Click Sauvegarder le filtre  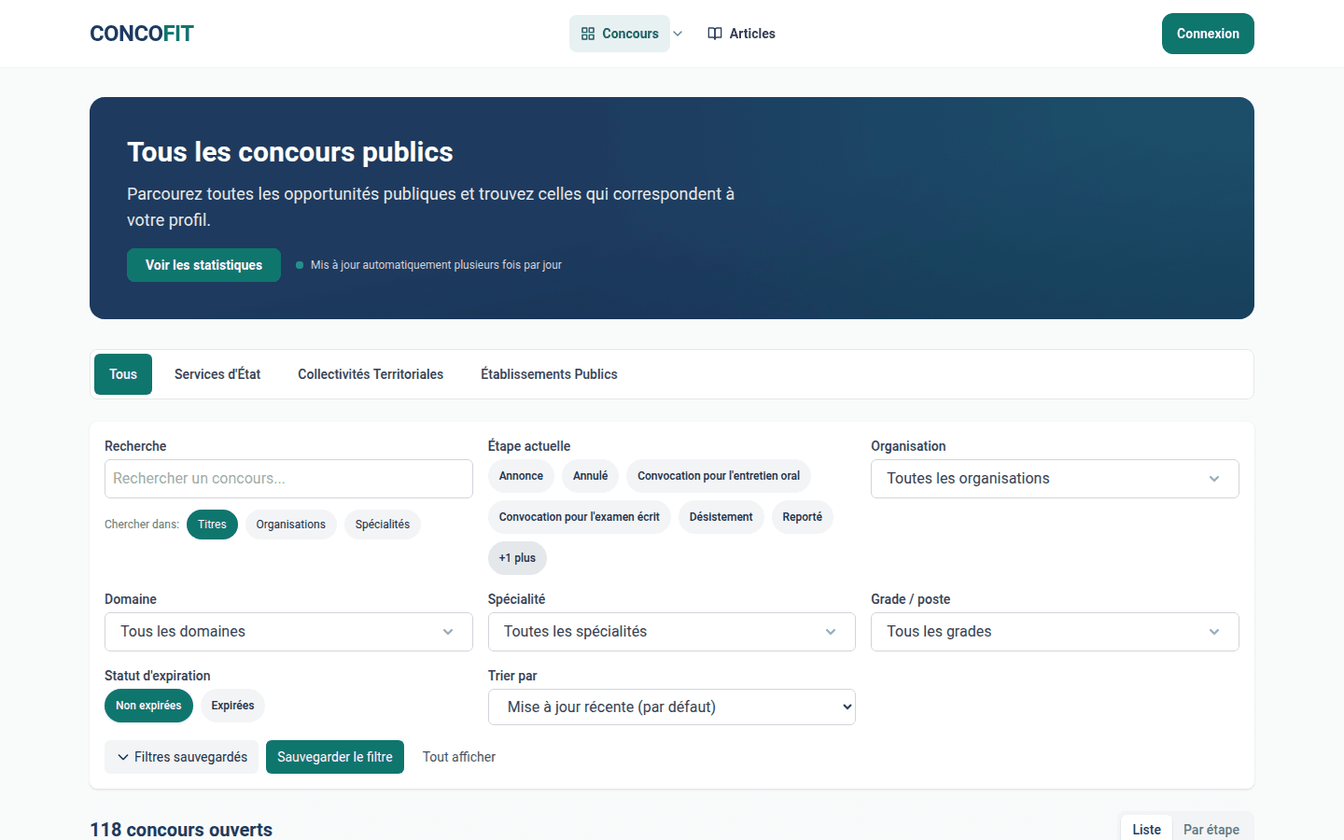coord(335,757)
